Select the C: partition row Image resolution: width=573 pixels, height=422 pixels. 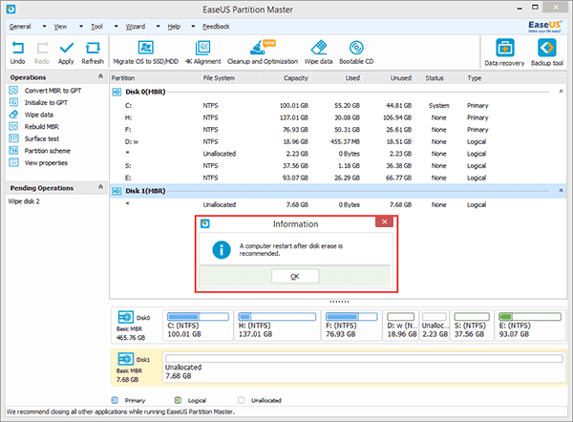[338, 106]
